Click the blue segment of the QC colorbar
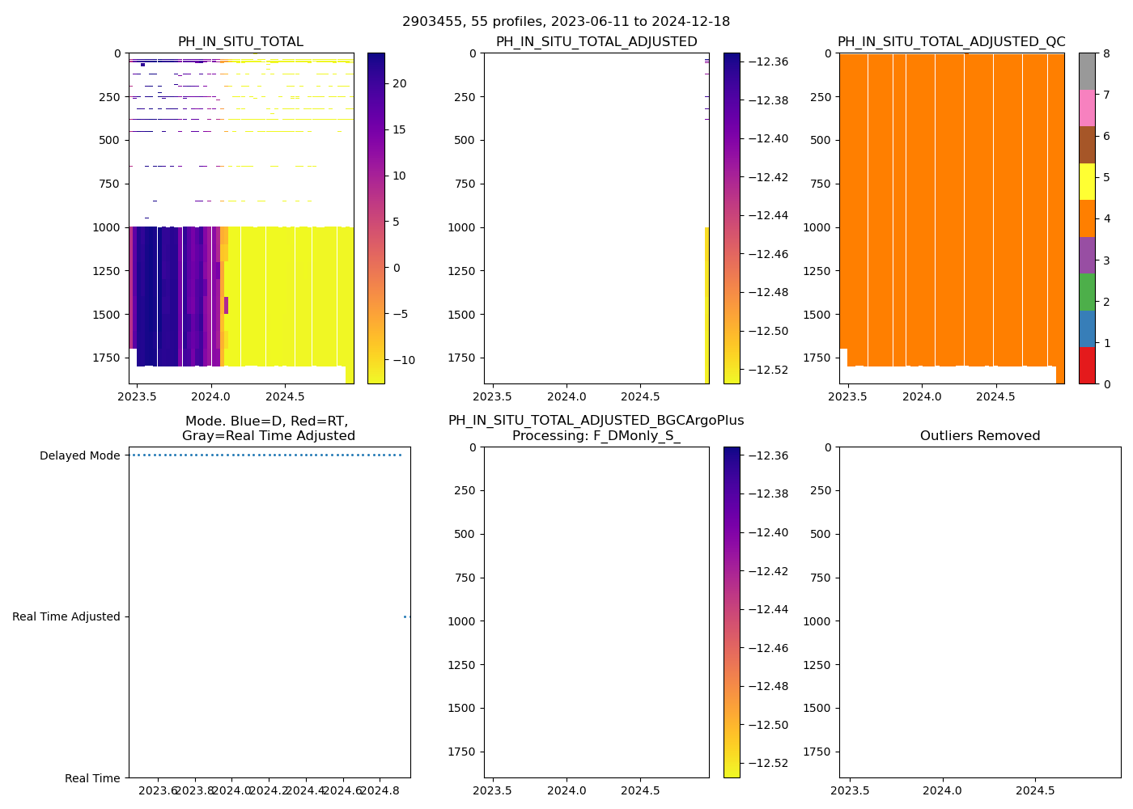The height and width of the screenshot is (809, 1133). tap(1086, 329)
